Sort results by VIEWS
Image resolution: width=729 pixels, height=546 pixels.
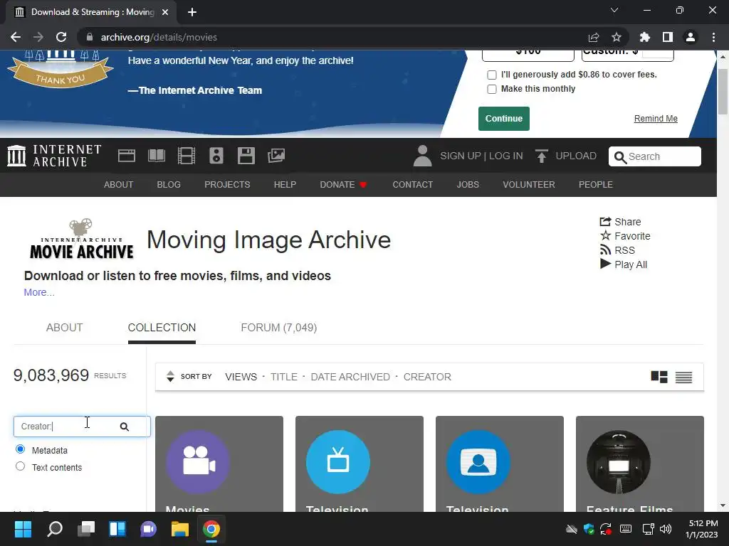[241, 377]
